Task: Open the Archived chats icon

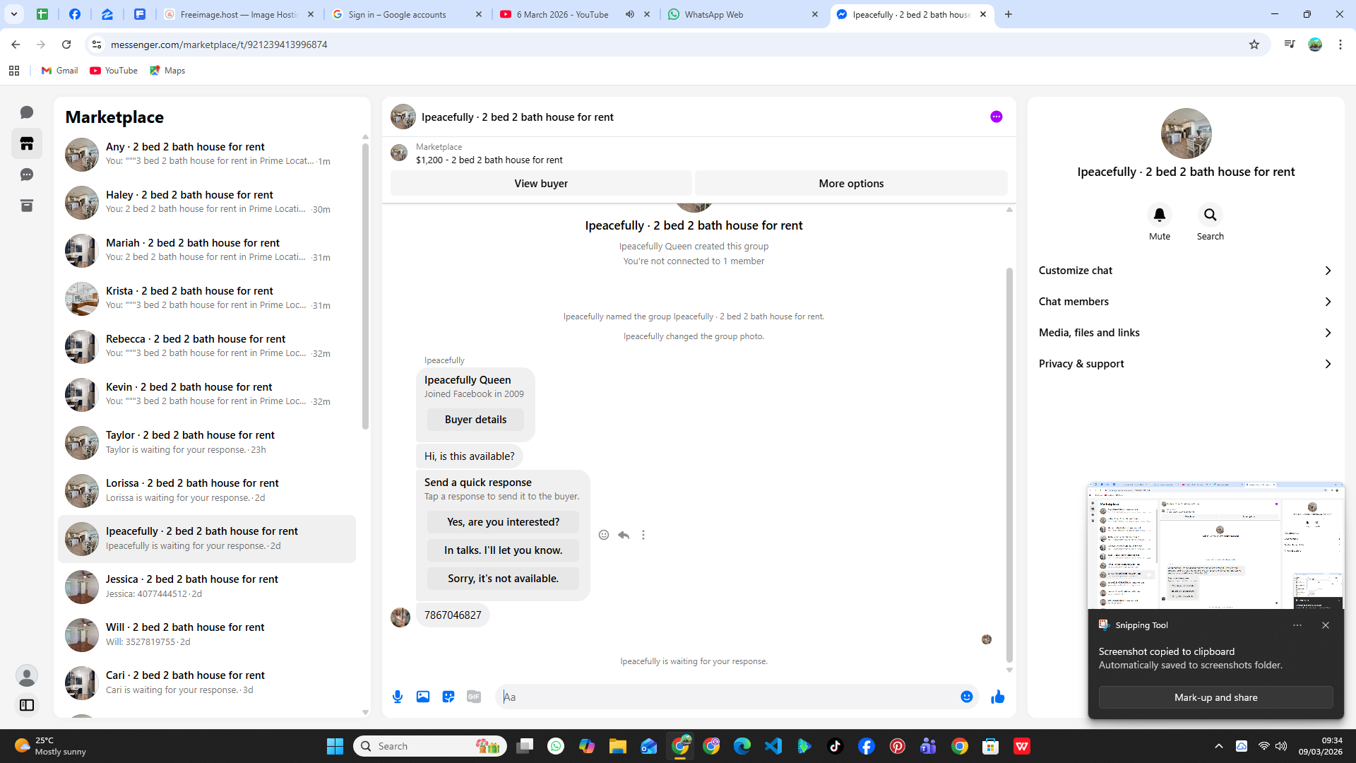Action: click(27, 206)
